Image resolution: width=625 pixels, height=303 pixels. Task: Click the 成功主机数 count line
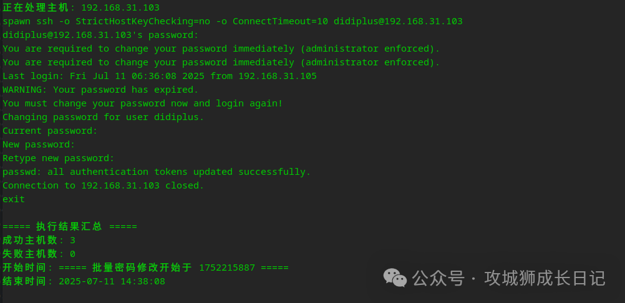(x=39, y=240)
